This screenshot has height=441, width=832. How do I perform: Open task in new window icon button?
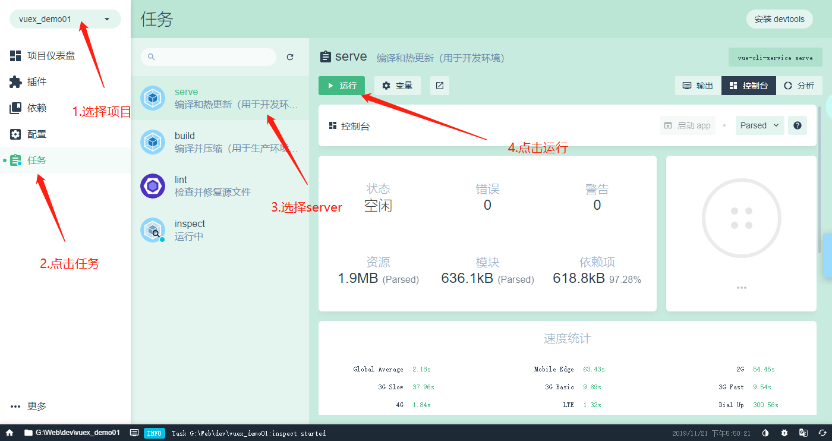click(x=440, y=86)
